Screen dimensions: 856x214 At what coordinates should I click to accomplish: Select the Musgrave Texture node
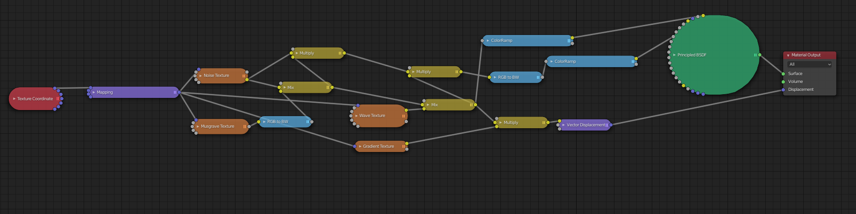(221, 126)
